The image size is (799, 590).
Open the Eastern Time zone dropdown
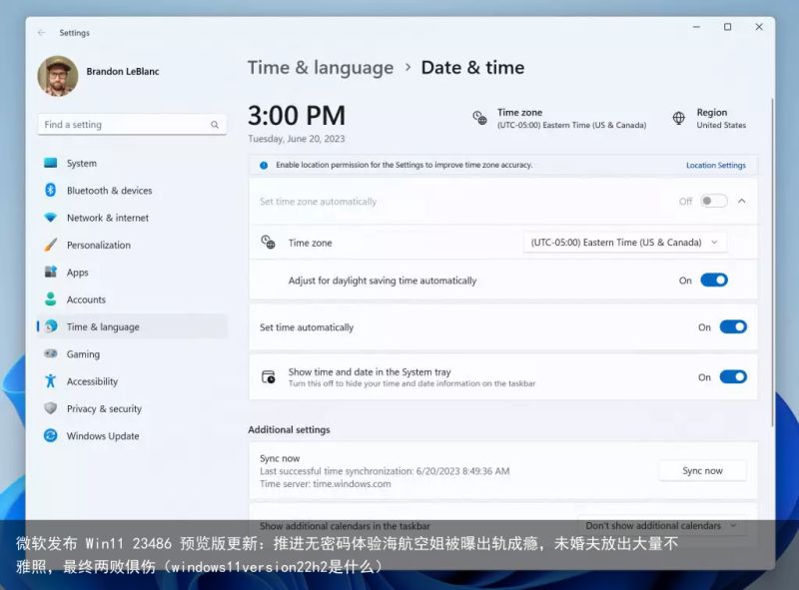(625, 243)
